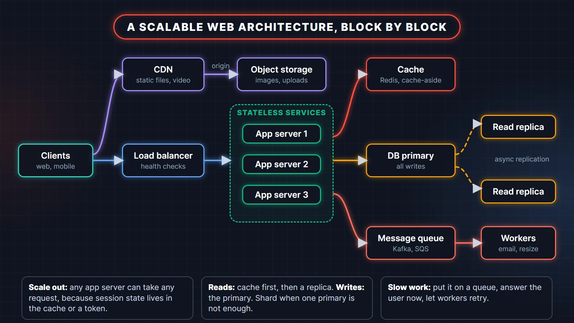Screen dimensions: 574x323
Task: Click the DB primary node
Action: (x=411, y=160)
